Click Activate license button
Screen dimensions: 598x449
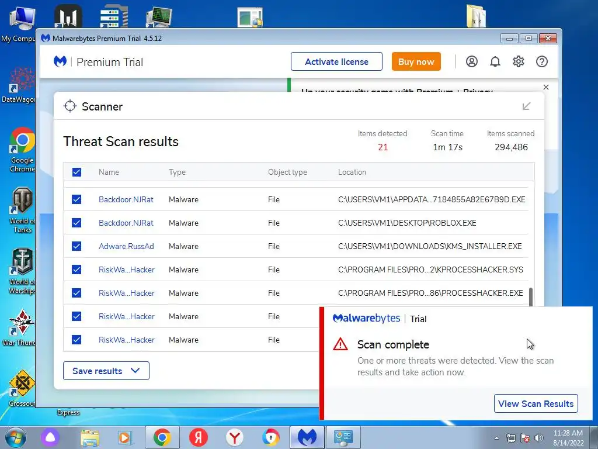point(336,61)
